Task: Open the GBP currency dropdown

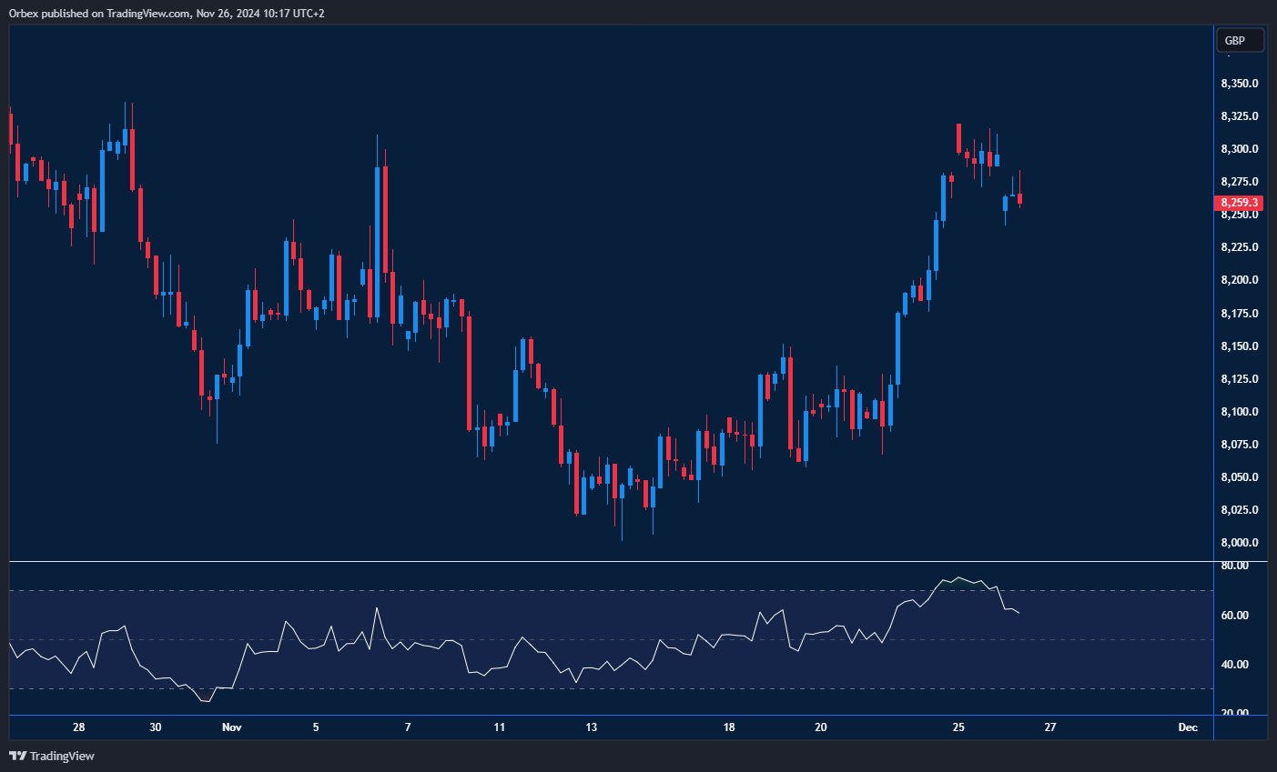Action: click(1240, 40)
